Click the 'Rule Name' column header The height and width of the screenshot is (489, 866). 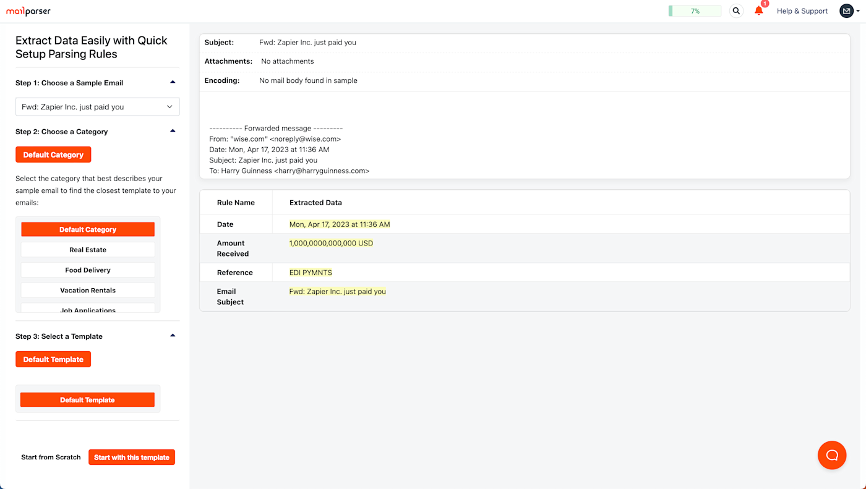236,203
